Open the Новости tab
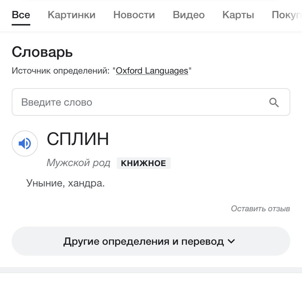The image size is (302, 287). pyautogui.click(x=134, y=15)
